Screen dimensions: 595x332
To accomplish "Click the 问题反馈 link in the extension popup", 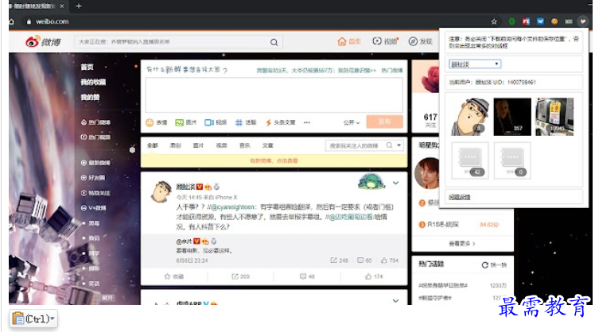I will click(x=460, y=197).
